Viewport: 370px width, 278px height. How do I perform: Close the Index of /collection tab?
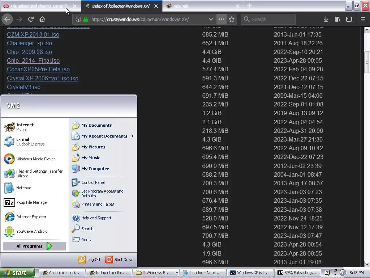[x=156, y=6]
